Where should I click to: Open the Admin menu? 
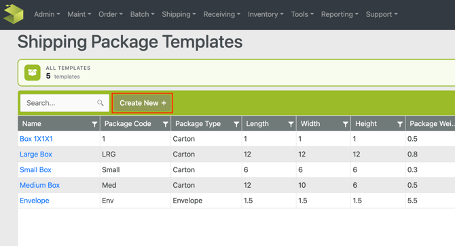(47, 14)
